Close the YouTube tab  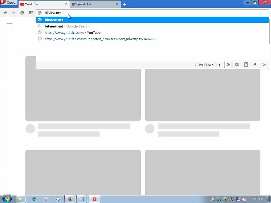tap(66, 4)
